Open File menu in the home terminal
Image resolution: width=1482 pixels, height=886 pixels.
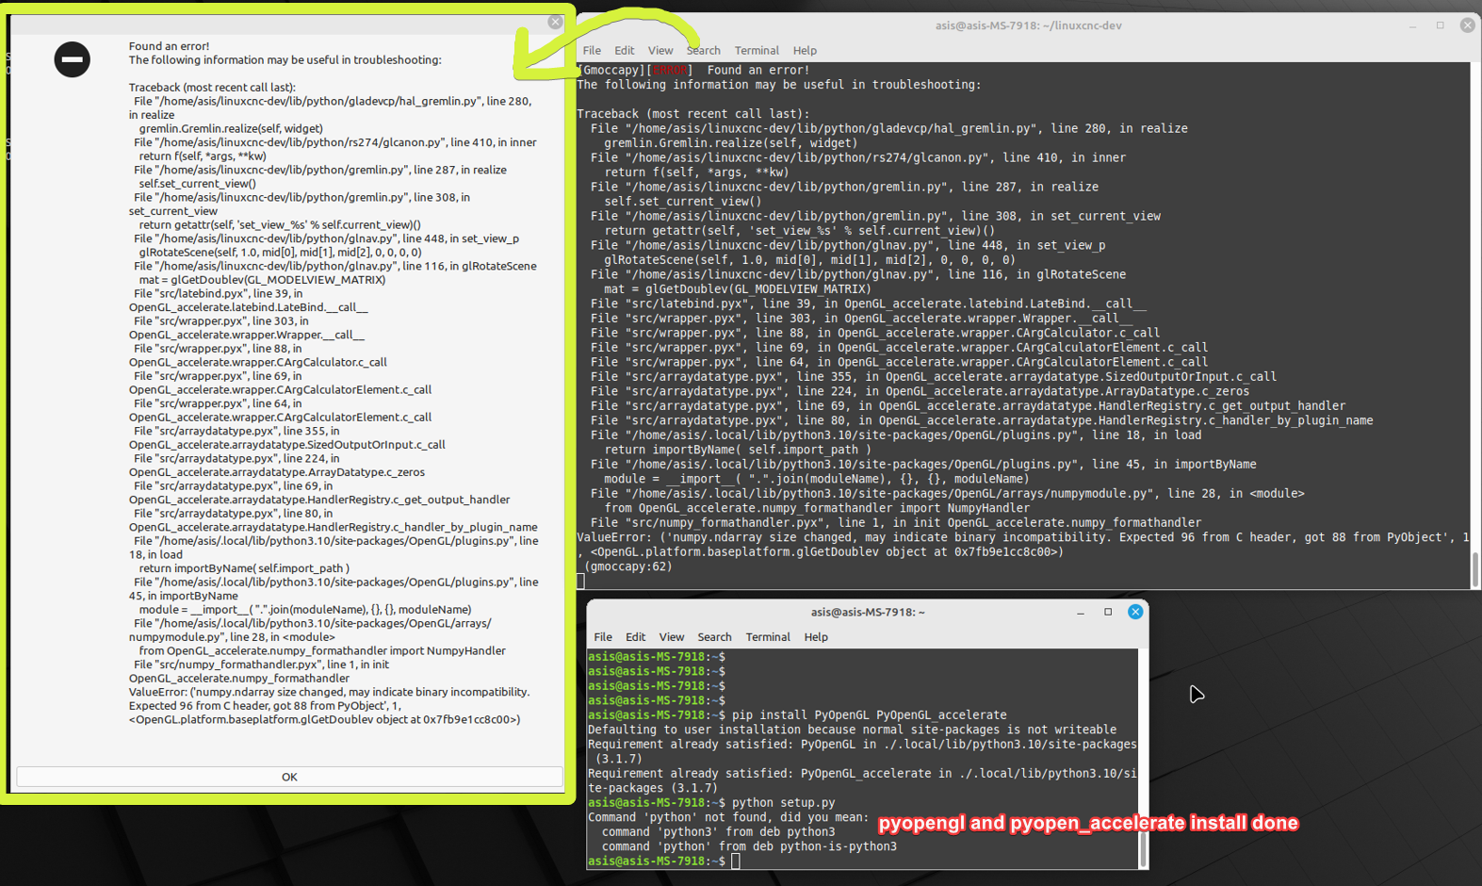(603, 637)
